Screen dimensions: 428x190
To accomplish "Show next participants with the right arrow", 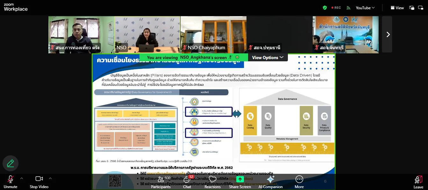I will [x=388, y=34].
